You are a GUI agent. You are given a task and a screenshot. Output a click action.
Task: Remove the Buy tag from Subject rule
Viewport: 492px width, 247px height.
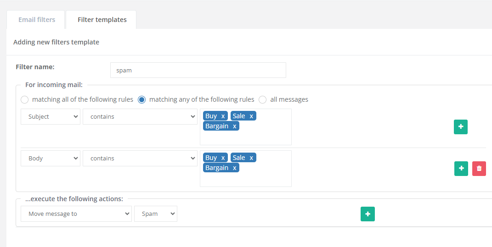point(223,116)
